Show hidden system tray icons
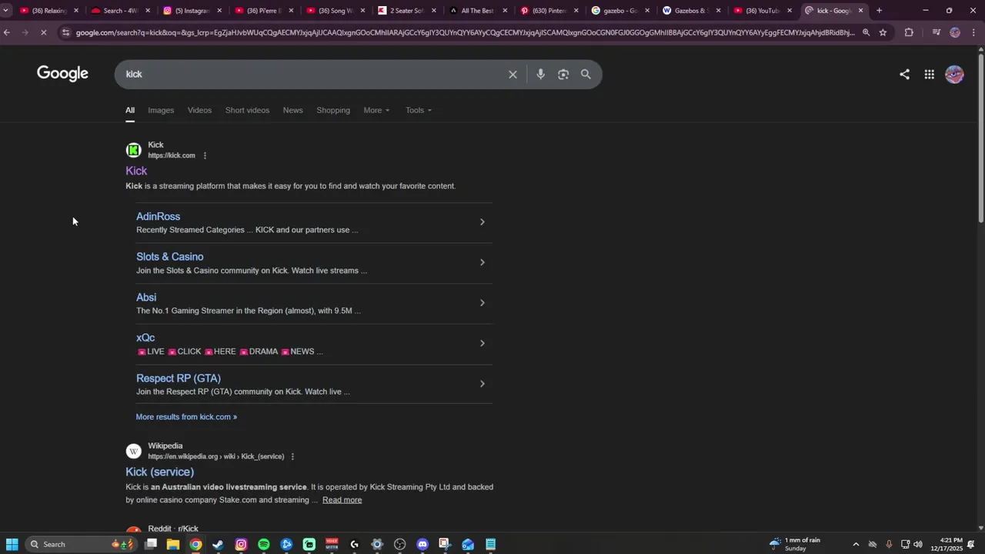Screen dimensions: 985x554 856,545
